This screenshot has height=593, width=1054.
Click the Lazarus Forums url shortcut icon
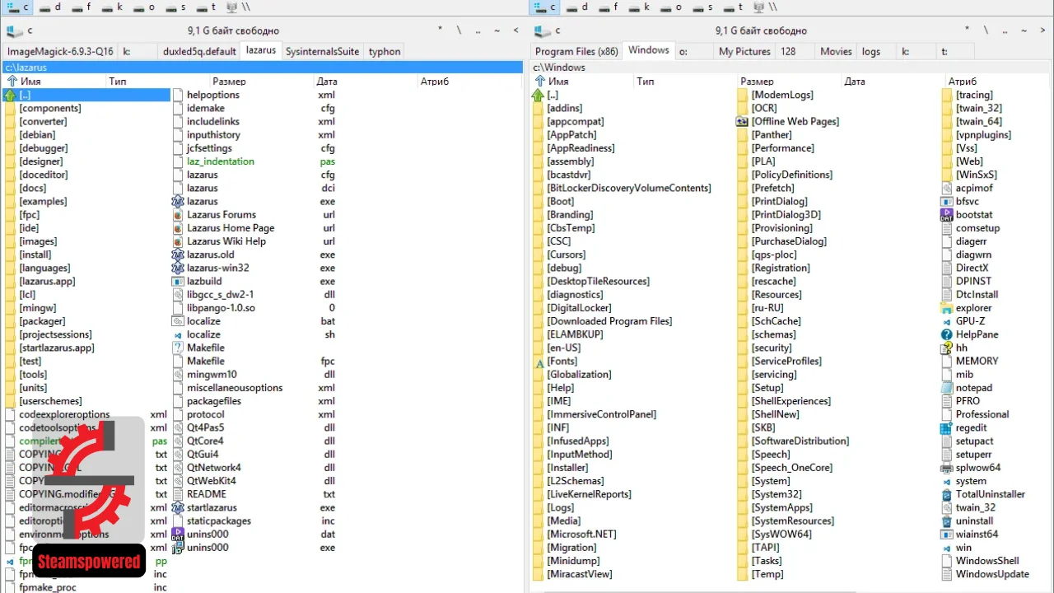(x=178, y=215)
